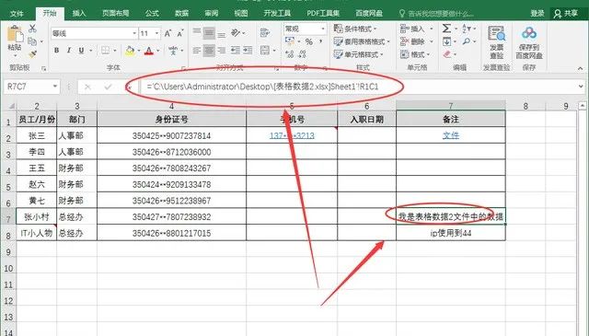Click the Merge and Center icon

pos(265,50)
